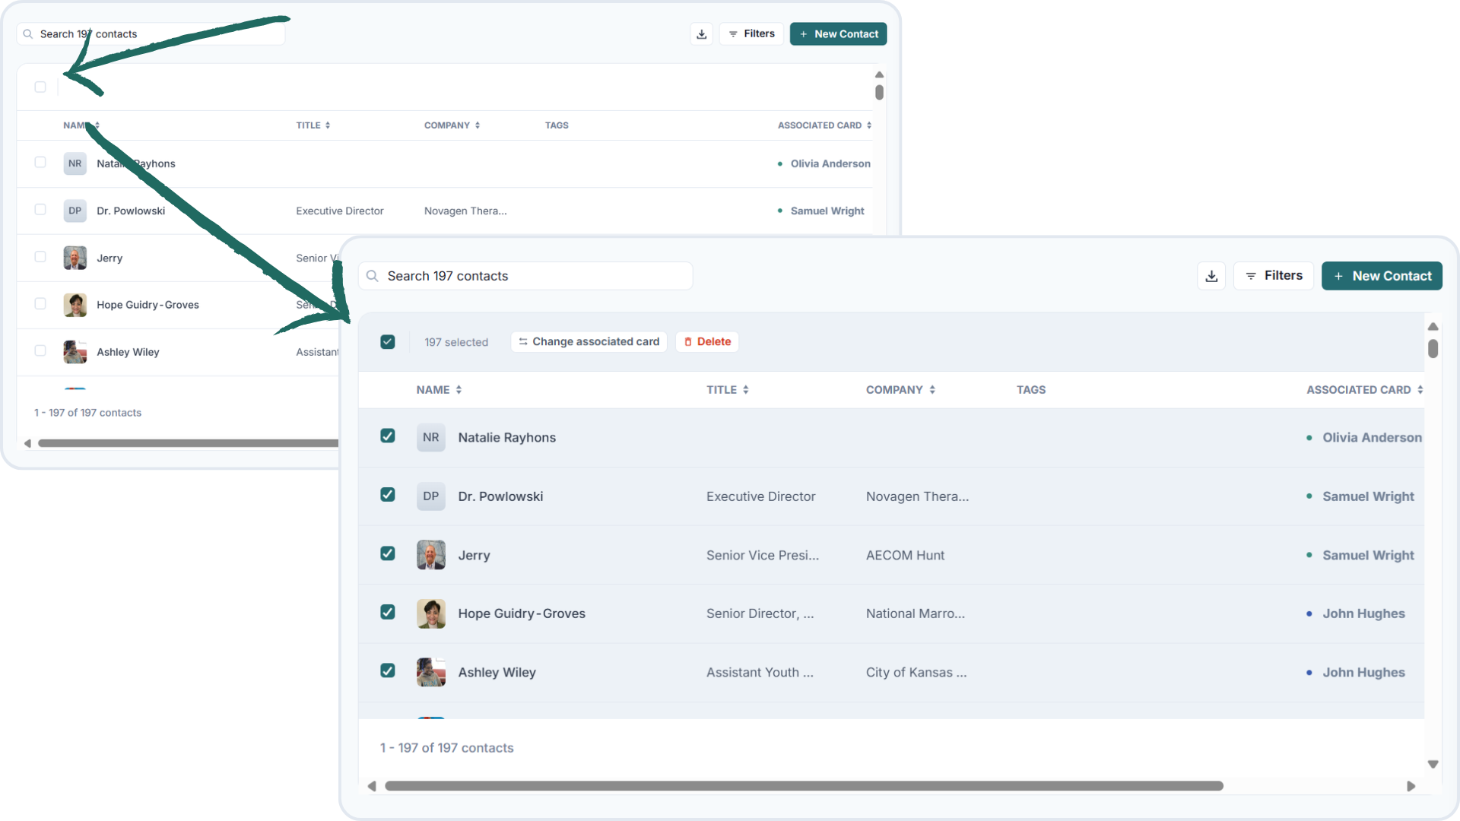Click front panel scroll-up arrow
The height and width of the screenshot is (821, 1460).
[x=1433, y=326]
